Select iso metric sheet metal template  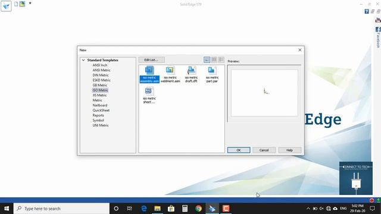[x=149, y=95]
